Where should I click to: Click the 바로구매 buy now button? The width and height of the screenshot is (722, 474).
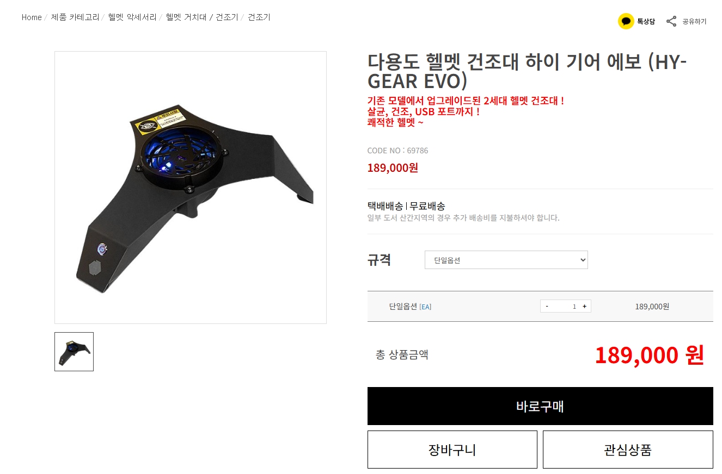[540, 406]
